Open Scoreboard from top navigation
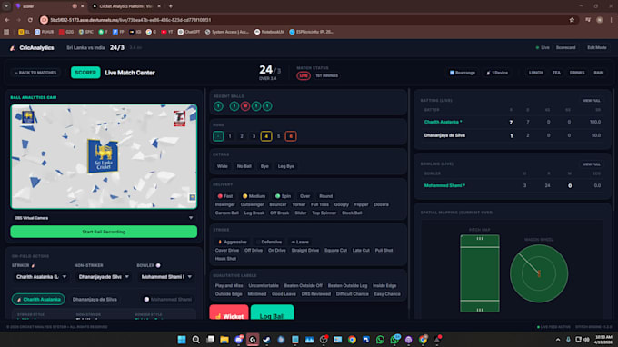618x347 pixels. pos(565,47)
